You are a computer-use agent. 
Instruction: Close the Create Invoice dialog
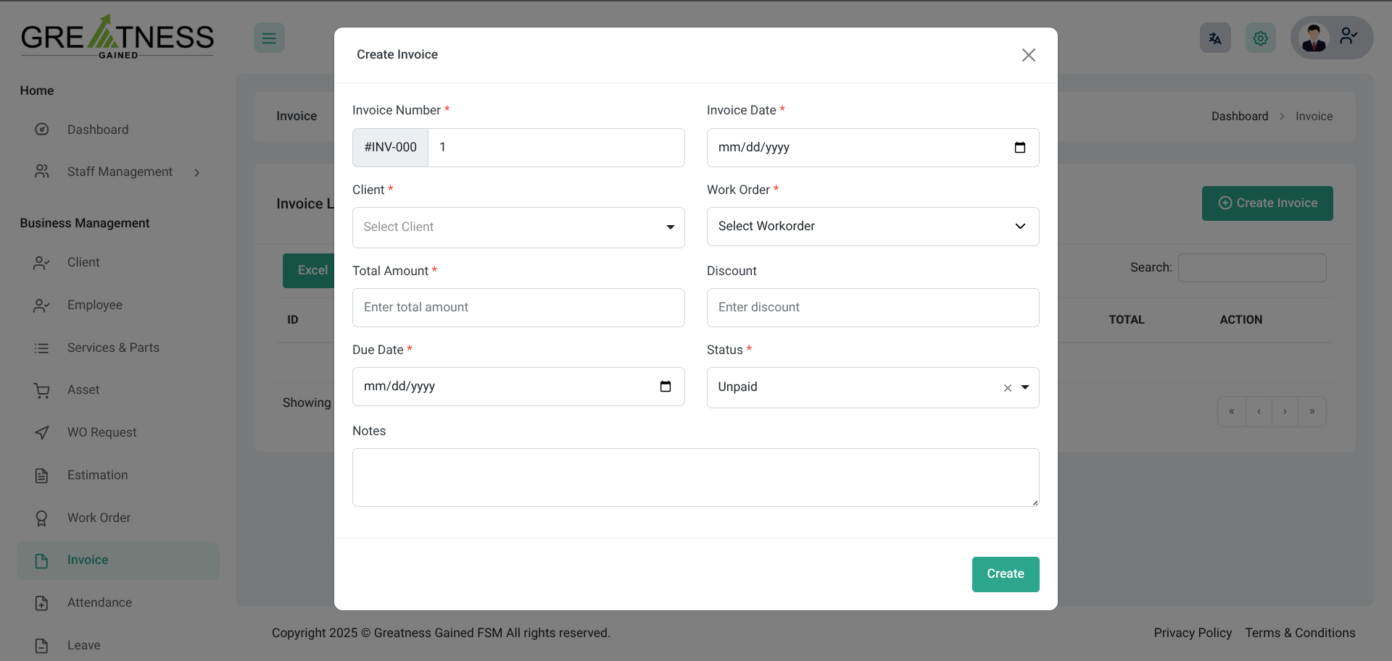point(1028,55)
